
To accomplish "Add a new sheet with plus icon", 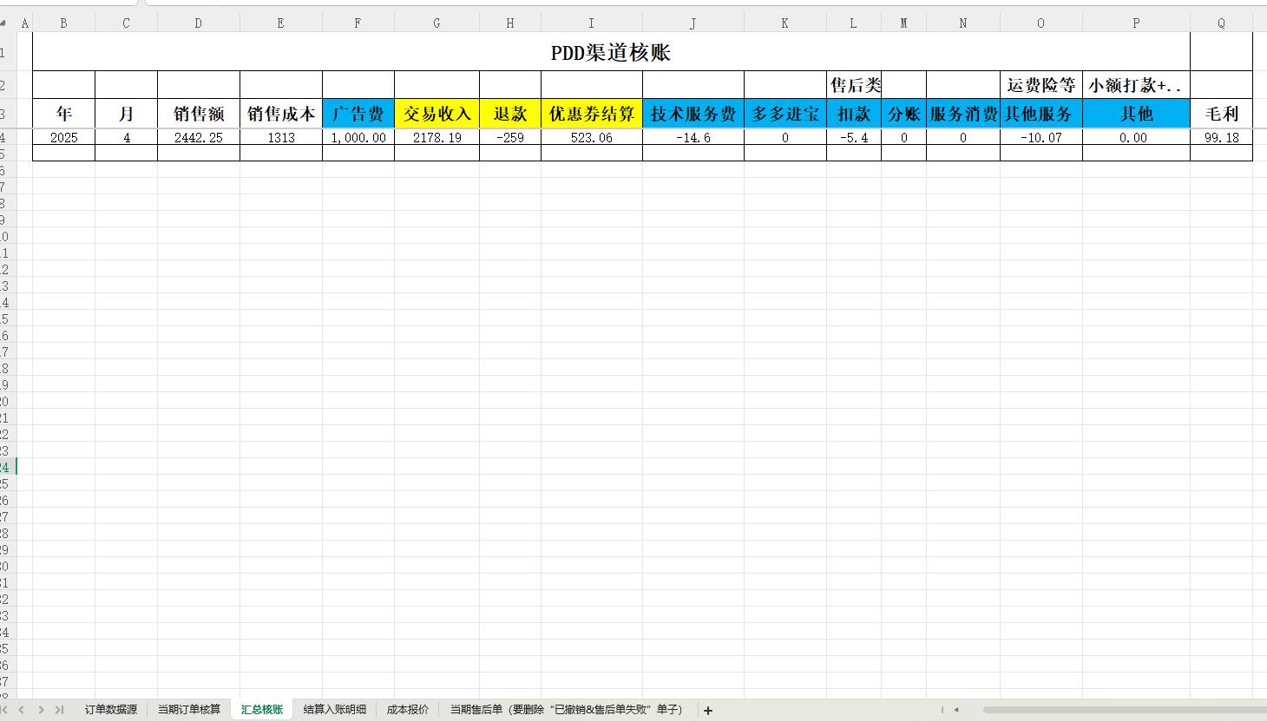I will (x=708, y=711).
